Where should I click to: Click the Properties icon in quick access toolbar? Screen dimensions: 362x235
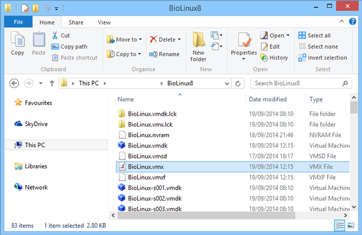tap(25, 8)
